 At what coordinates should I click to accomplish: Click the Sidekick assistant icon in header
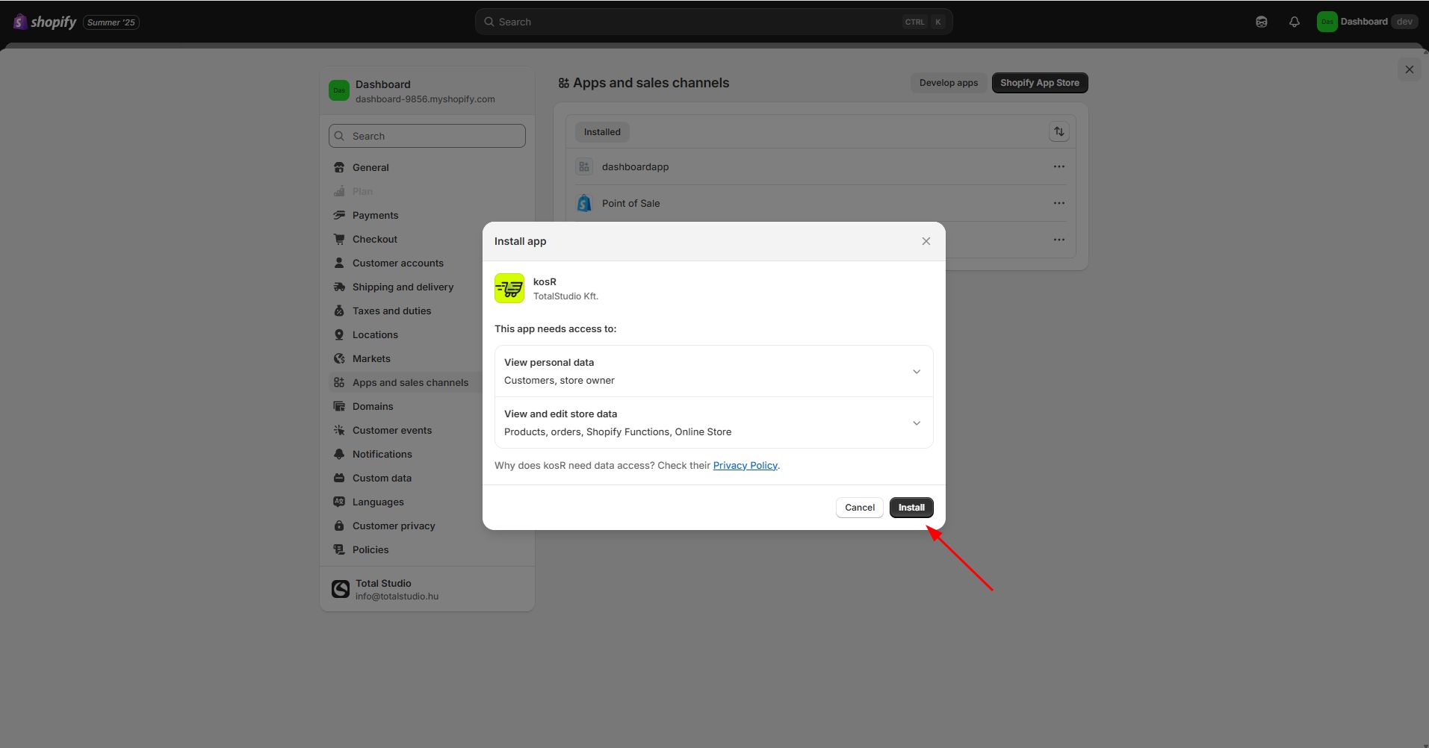coord(1261,22)
